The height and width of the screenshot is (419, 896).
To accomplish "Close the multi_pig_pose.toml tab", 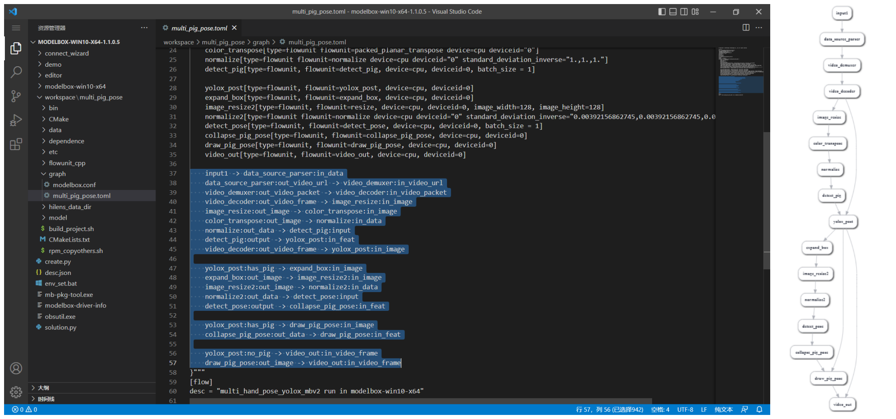I will point(234,28).
